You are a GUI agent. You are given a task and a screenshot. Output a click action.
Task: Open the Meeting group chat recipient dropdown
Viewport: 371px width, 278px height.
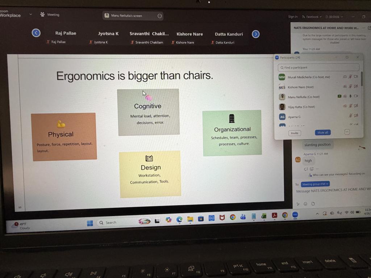click(315, 184)
